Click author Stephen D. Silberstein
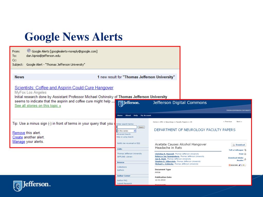 pos(165,162)
